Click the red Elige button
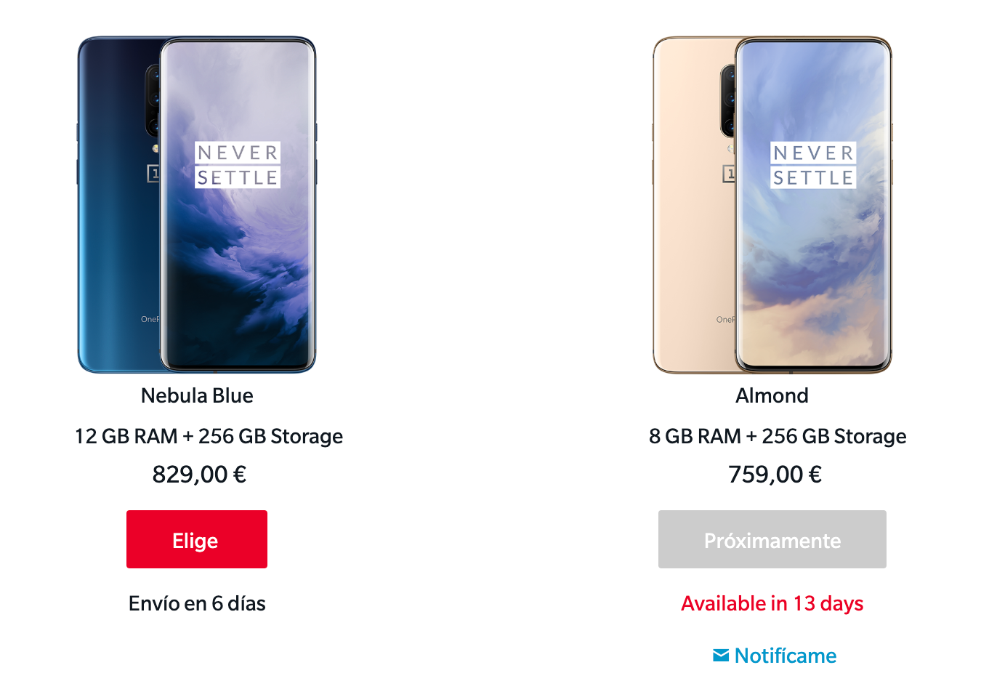The width and height of the screenshot is (981, 673). click(197, 539)
